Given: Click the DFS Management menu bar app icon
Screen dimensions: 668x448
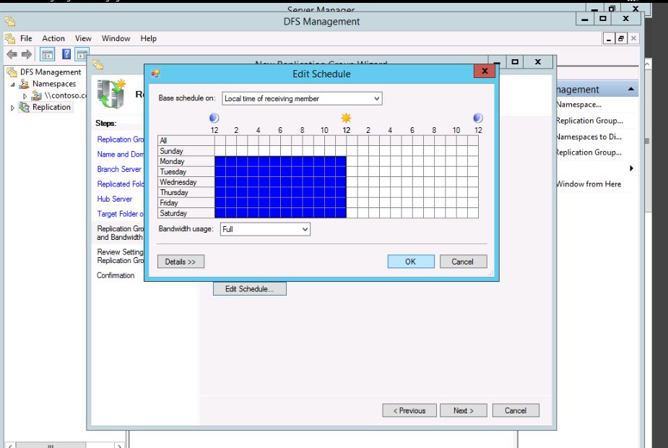Looking at the screenshot, I should [x=10, y=38].
